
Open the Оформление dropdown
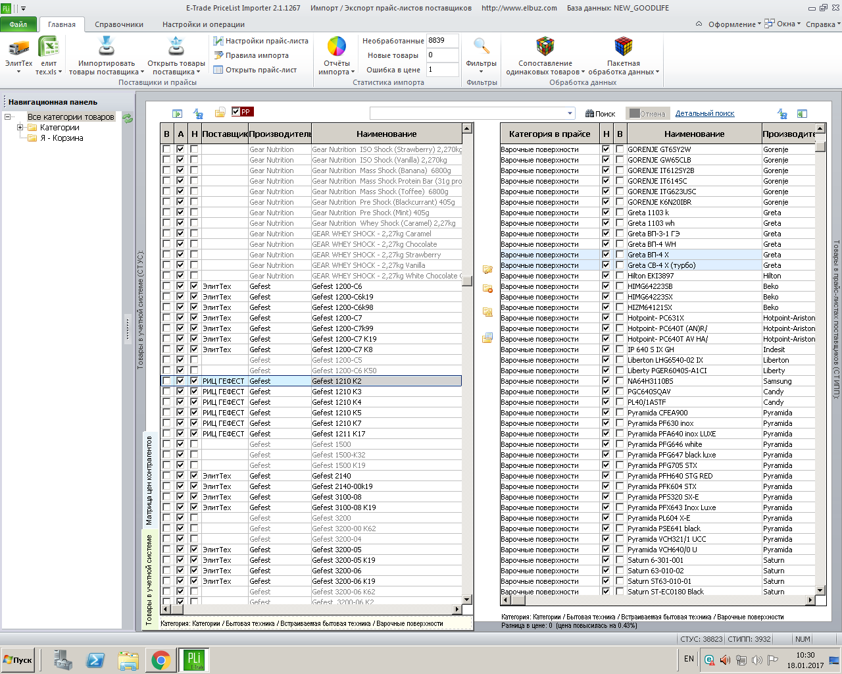(734, 24)
